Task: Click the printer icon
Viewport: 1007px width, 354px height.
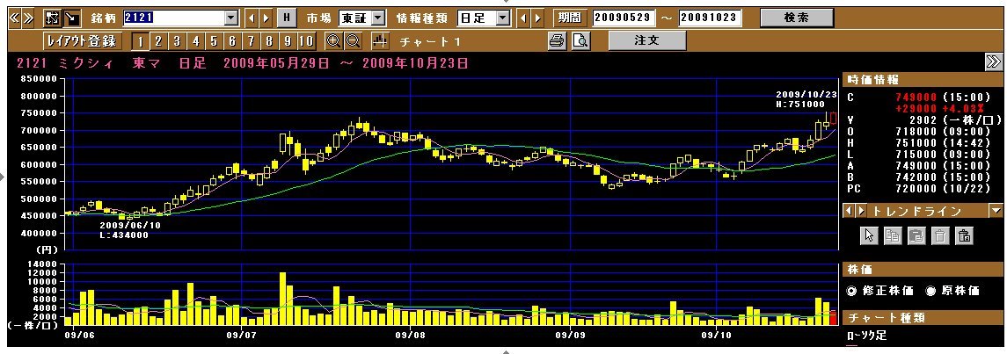Action: click(558, 41)
